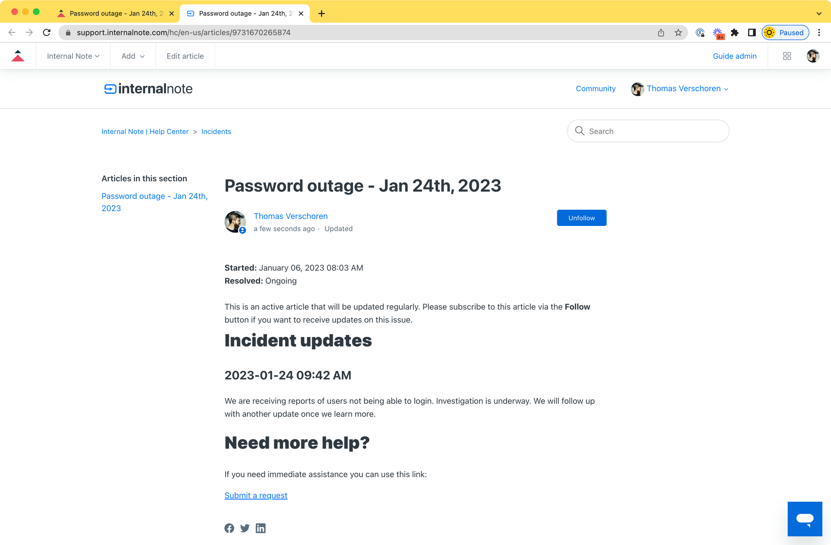Toggle Unfollow on this article
Image resolution: width=831 pixels, height=545 pixels.
coord(581,218)
